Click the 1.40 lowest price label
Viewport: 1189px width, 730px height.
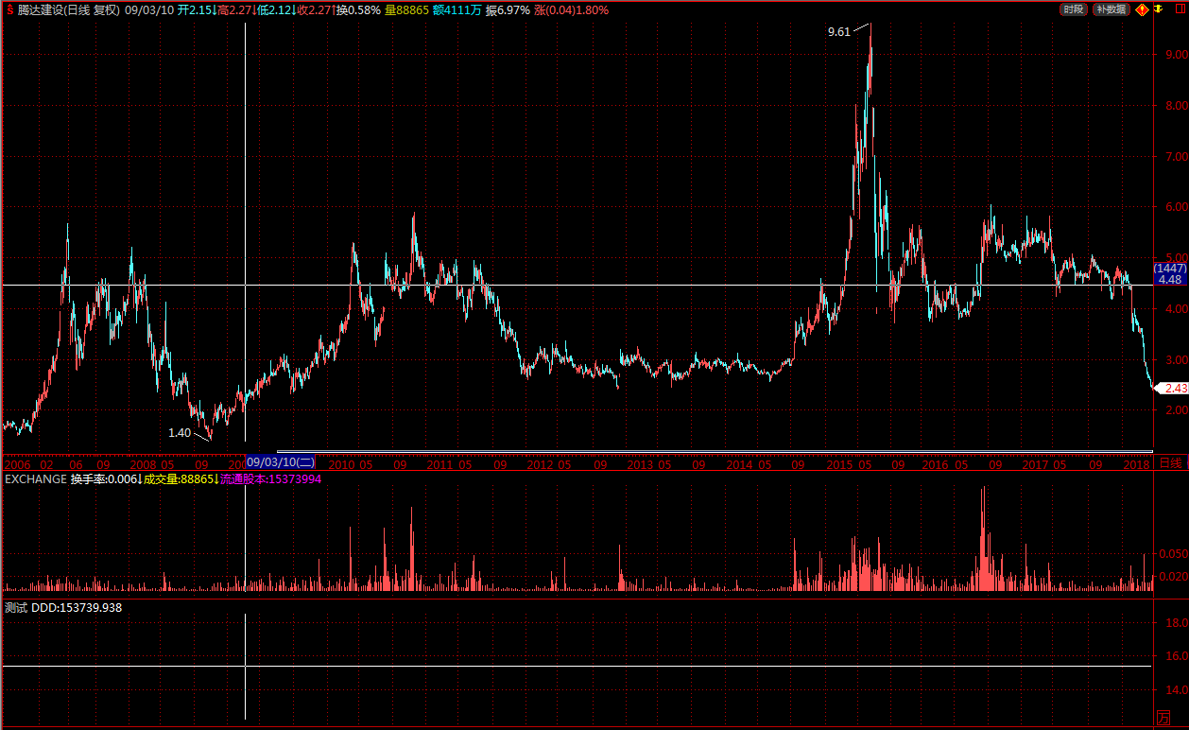tap(180, 433)
